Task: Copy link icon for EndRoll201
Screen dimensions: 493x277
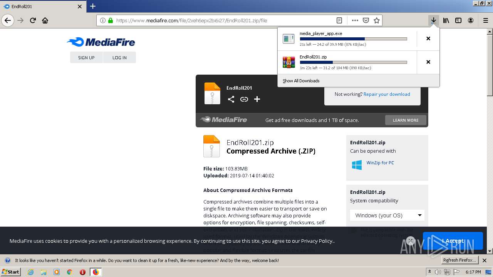Action: [244, 99]
